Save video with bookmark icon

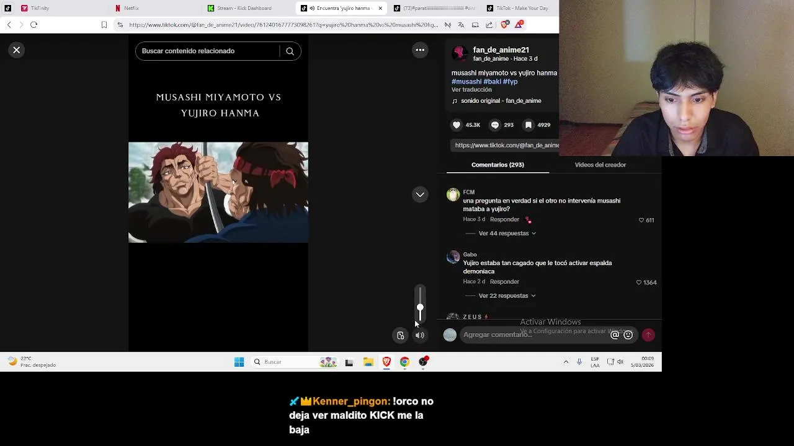click(x=529, y=125)
